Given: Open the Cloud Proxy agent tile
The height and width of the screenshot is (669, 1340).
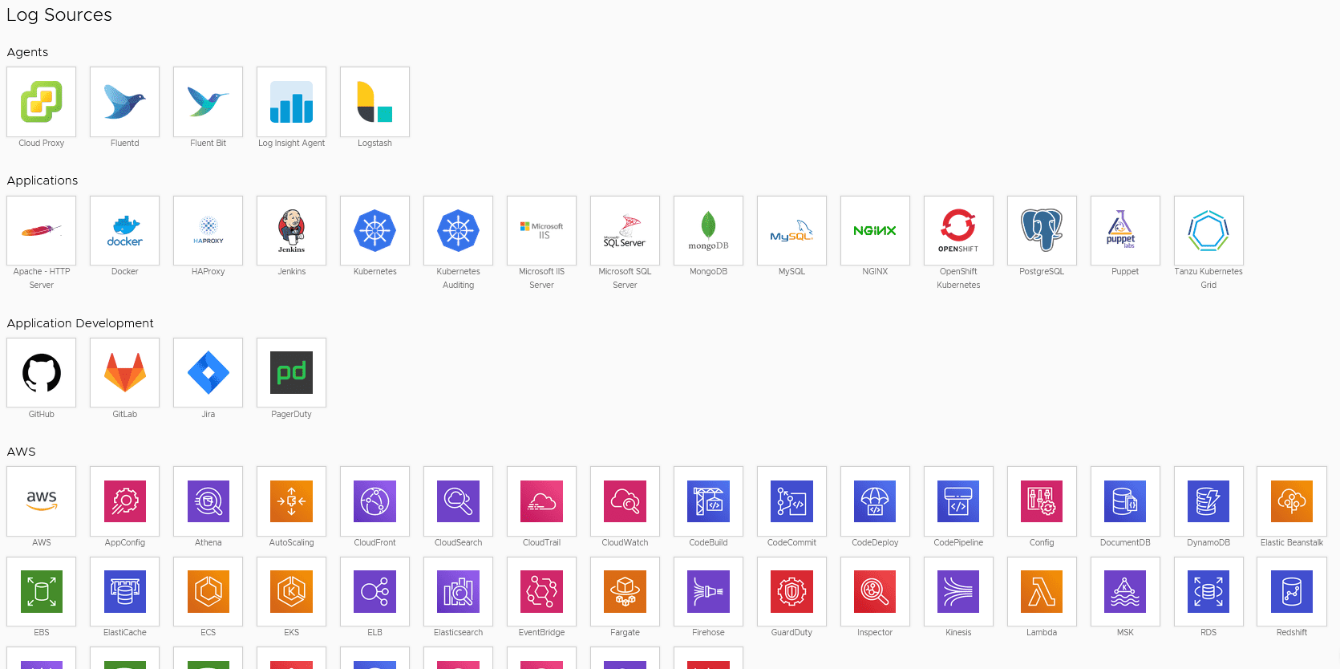Looking at the screenshot, I should coord(42,102).
